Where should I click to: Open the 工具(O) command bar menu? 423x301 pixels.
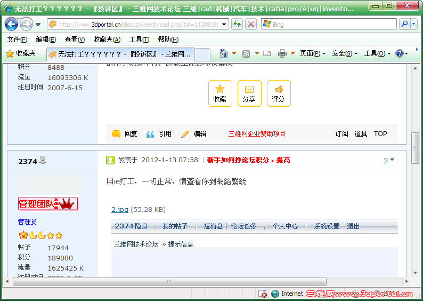[377, 53]
